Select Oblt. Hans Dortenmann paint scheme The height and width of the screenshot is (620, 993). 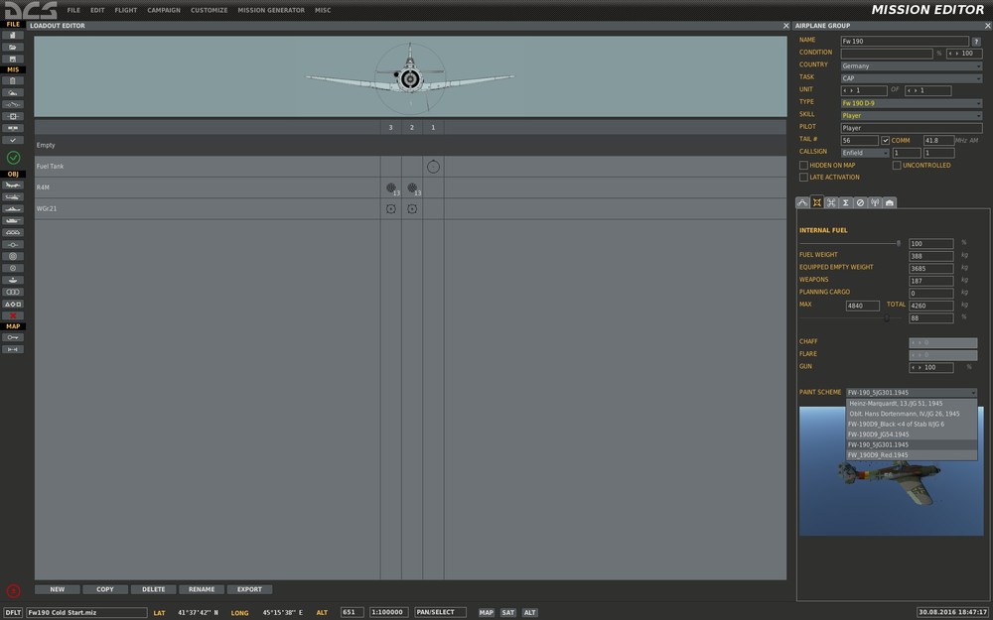pyautogui.click(x=912, y=414)
